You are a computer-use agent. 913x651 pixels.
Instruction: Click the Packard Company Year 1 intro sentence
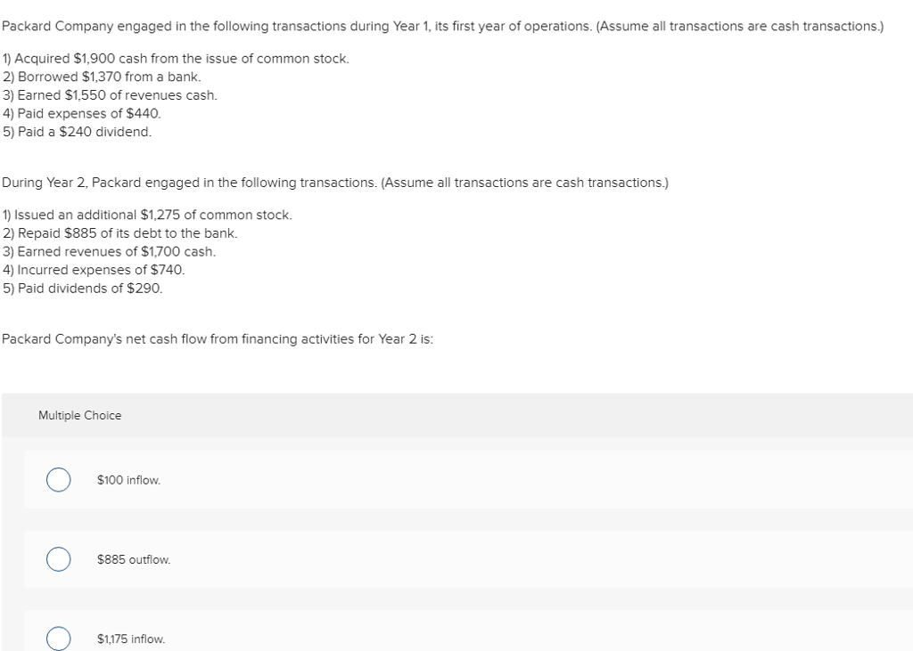(442, 26)
